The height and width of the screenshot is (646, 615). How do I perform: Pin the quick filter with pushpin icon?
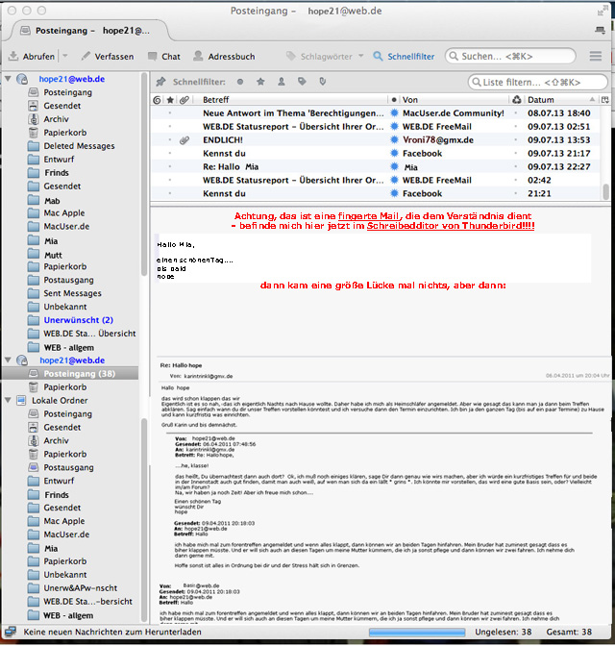160,82
